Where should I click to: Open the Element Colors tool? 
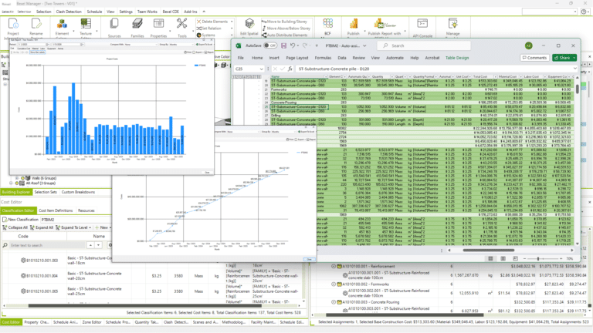pos(62,27)
